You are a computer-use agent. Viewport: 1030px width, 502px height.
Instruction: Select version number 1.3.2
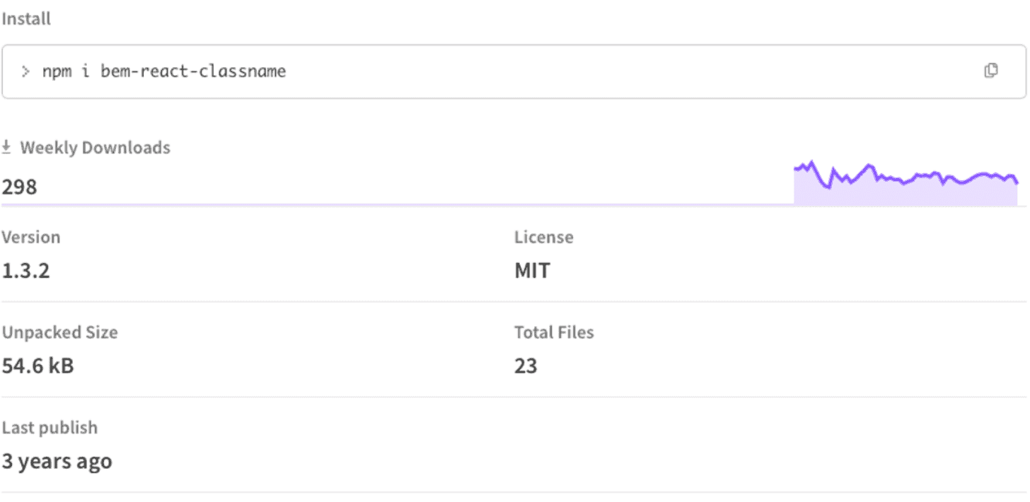(x=25, y=271)
